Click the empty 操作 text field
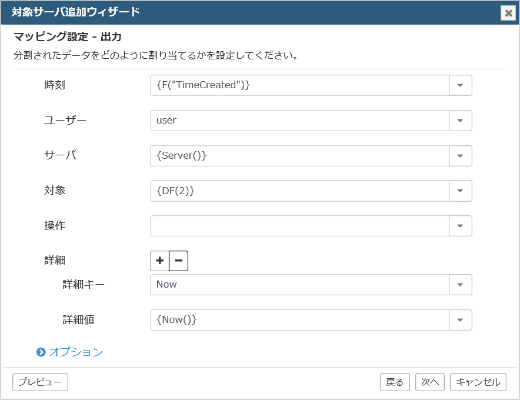 click(x=300, y=226)
